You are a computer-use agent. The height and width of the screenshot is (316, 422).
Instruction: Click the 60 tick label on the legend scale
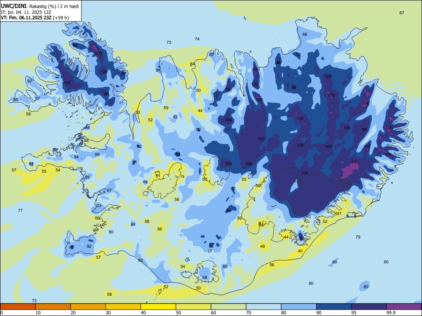coord(214,313)
